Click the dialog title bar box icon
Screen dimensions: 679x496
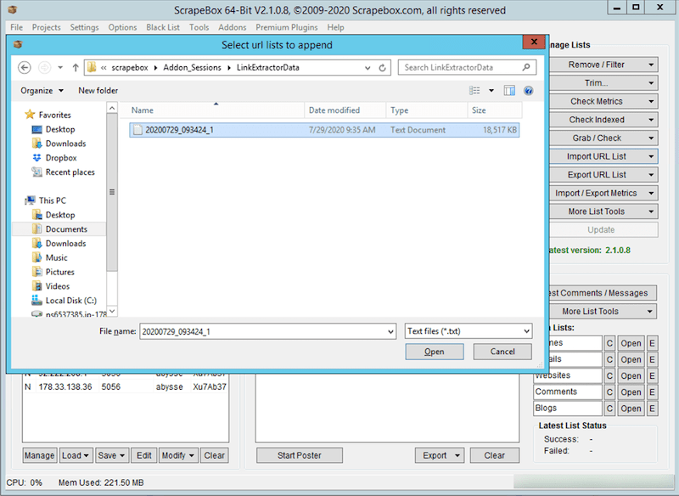point(18,44)
